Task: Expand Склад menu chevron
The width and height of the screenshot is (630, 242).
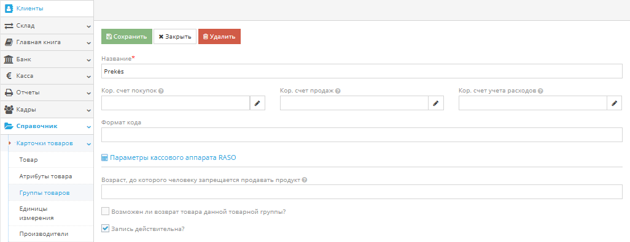Action: [x=89, y=26]
